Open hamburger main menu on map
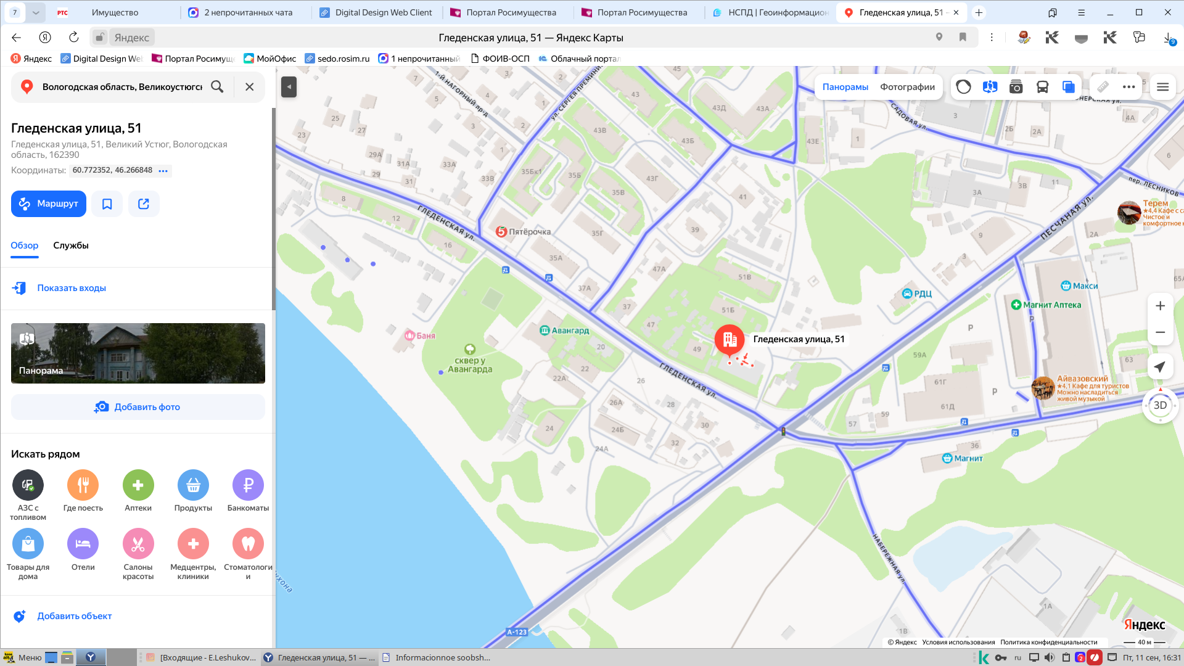This screenshot has width=1184, height=666. 1162,87
